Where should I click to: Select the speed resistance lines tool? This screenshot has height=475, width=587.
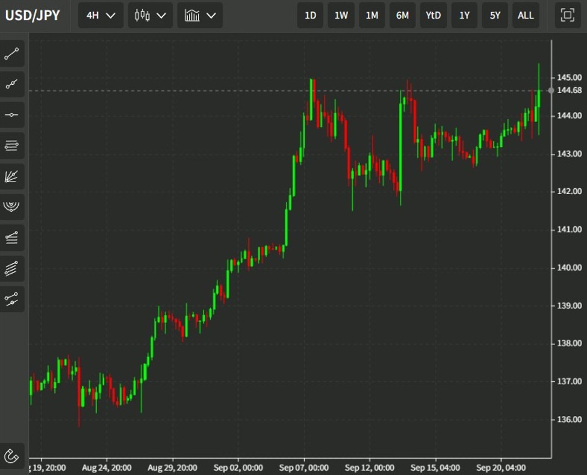point(13,237)
